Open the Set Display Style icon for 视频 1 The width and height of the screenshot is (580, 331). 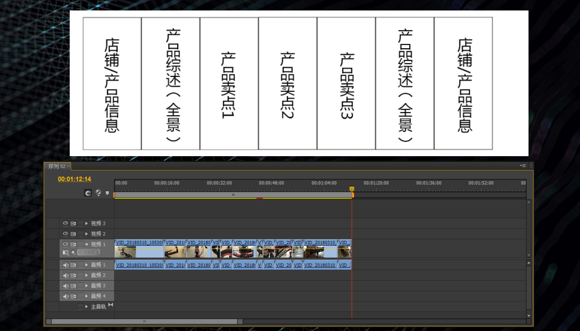(66, 252)
